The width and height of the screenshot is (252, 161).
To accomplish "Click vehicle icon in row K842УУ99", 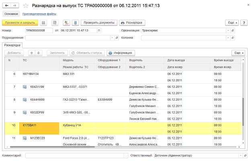I will (x=25, y=87).
